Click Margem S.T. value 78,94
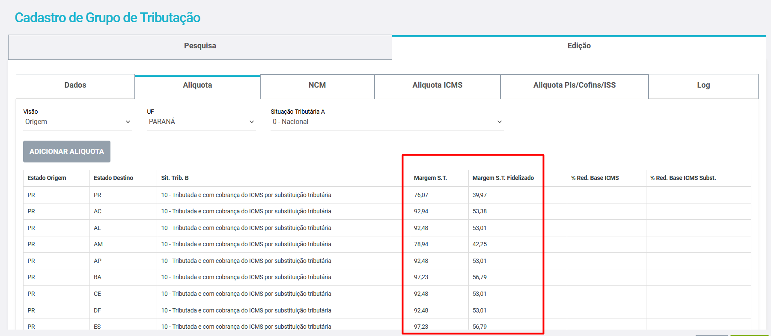 tap(421, 244)
